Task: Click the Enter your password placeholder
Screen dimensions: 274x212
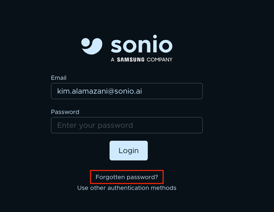Action: click(95, 125)
